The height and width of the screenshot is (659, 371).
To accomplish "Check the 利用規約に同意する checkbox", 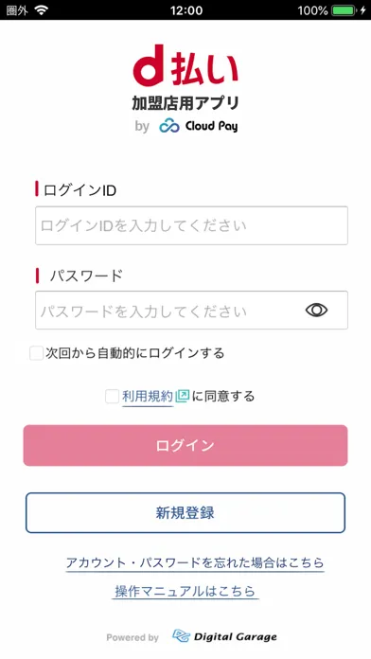I will click(113, 397).
